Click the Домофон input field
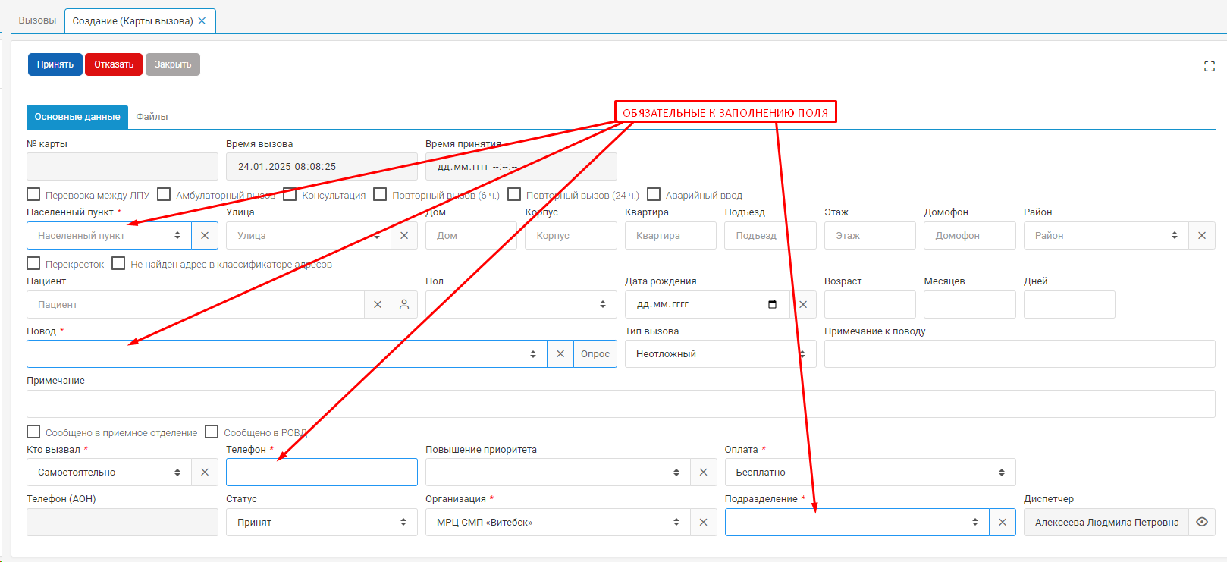This screenshot has height=562, width=1227. pos(970,236)
